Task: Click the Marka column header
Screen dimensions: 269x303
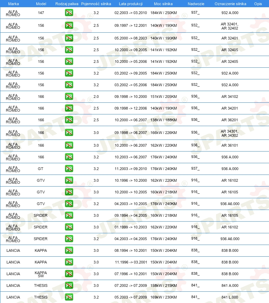Action: pos(13,4)
